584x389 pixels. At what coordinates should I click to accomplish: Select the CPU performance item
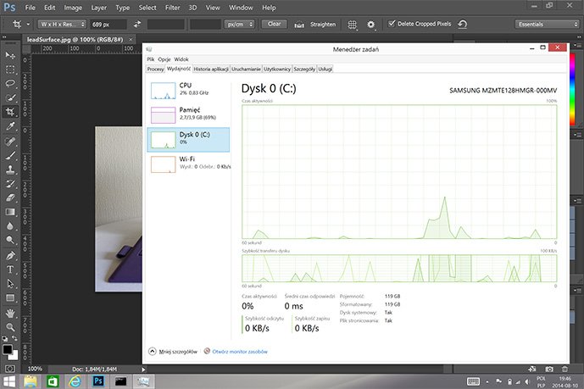[188, 91]
